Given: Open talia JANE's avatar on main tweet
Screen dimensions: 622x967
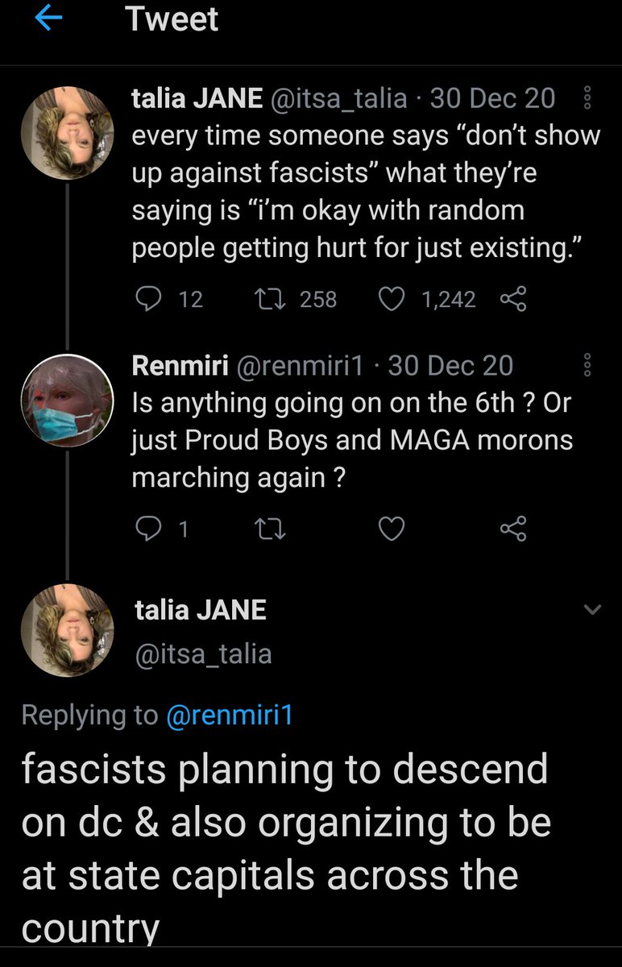Looking at the screenshot, I should point(68,631).
